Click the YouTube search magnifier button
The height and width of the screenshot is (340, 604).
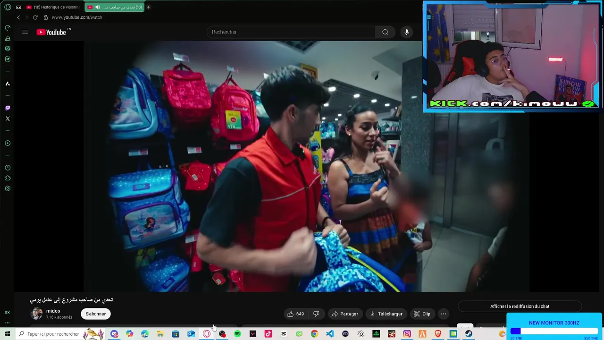pos(385,32)
